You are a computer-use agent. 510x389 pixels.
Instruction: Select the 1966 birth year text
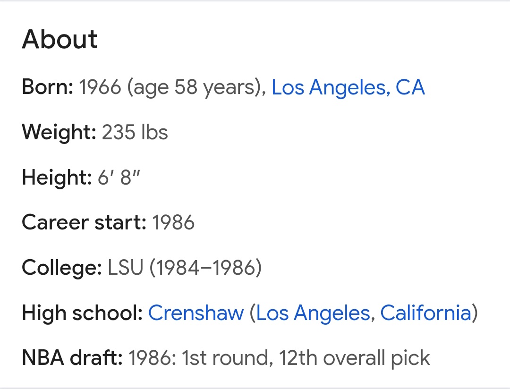[x=100, y=87]
